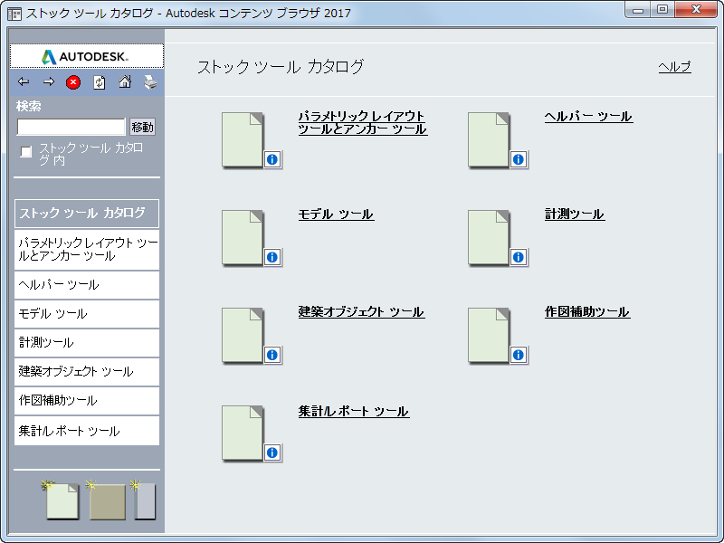Click the window system menu icon
724x543 pixels.
click(x=14, y=14)
